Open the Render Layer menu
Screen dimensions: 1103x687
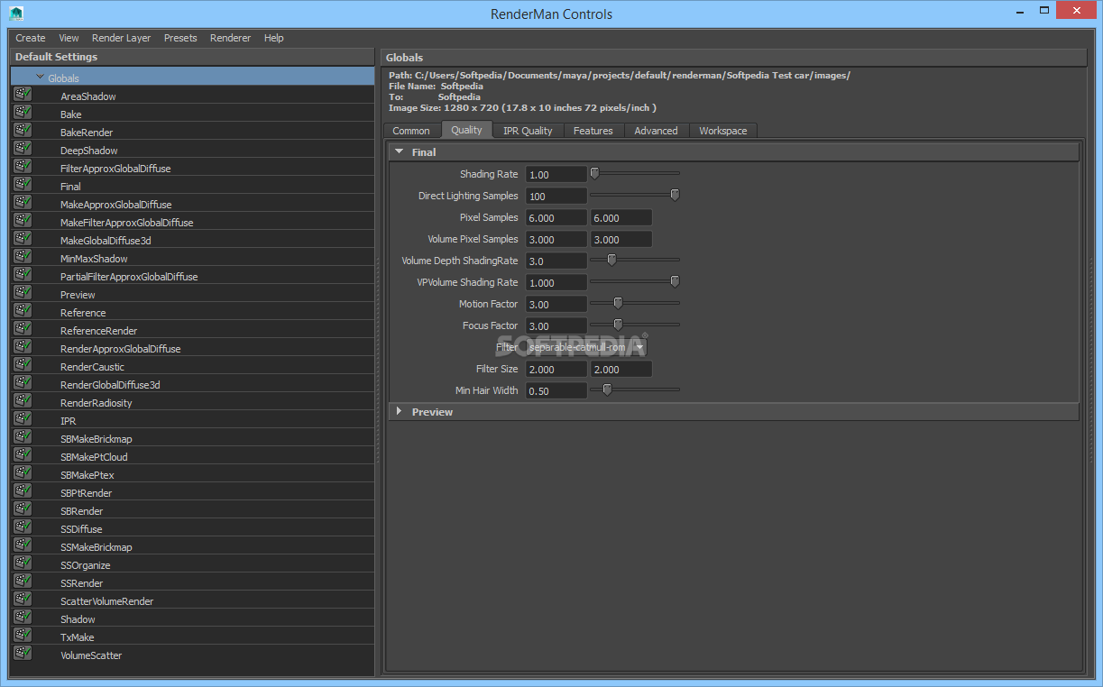pyautogui.click(x=121, y=38)
